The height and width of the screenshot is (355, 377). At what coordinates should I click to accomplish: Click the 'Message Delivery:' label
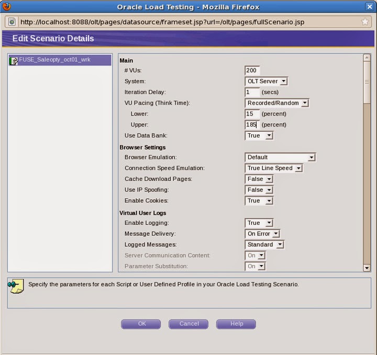pos(150,234)
